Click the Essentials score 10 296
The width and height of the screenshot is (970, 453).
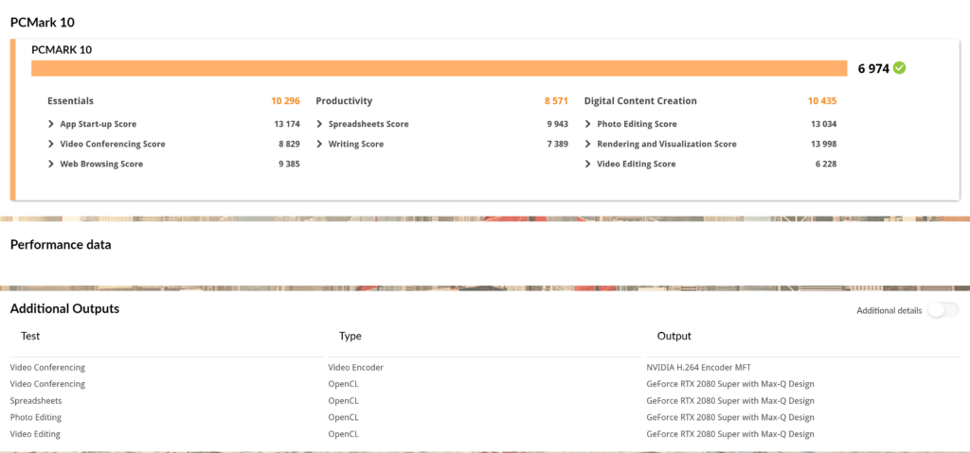click(x=285, y=101)
